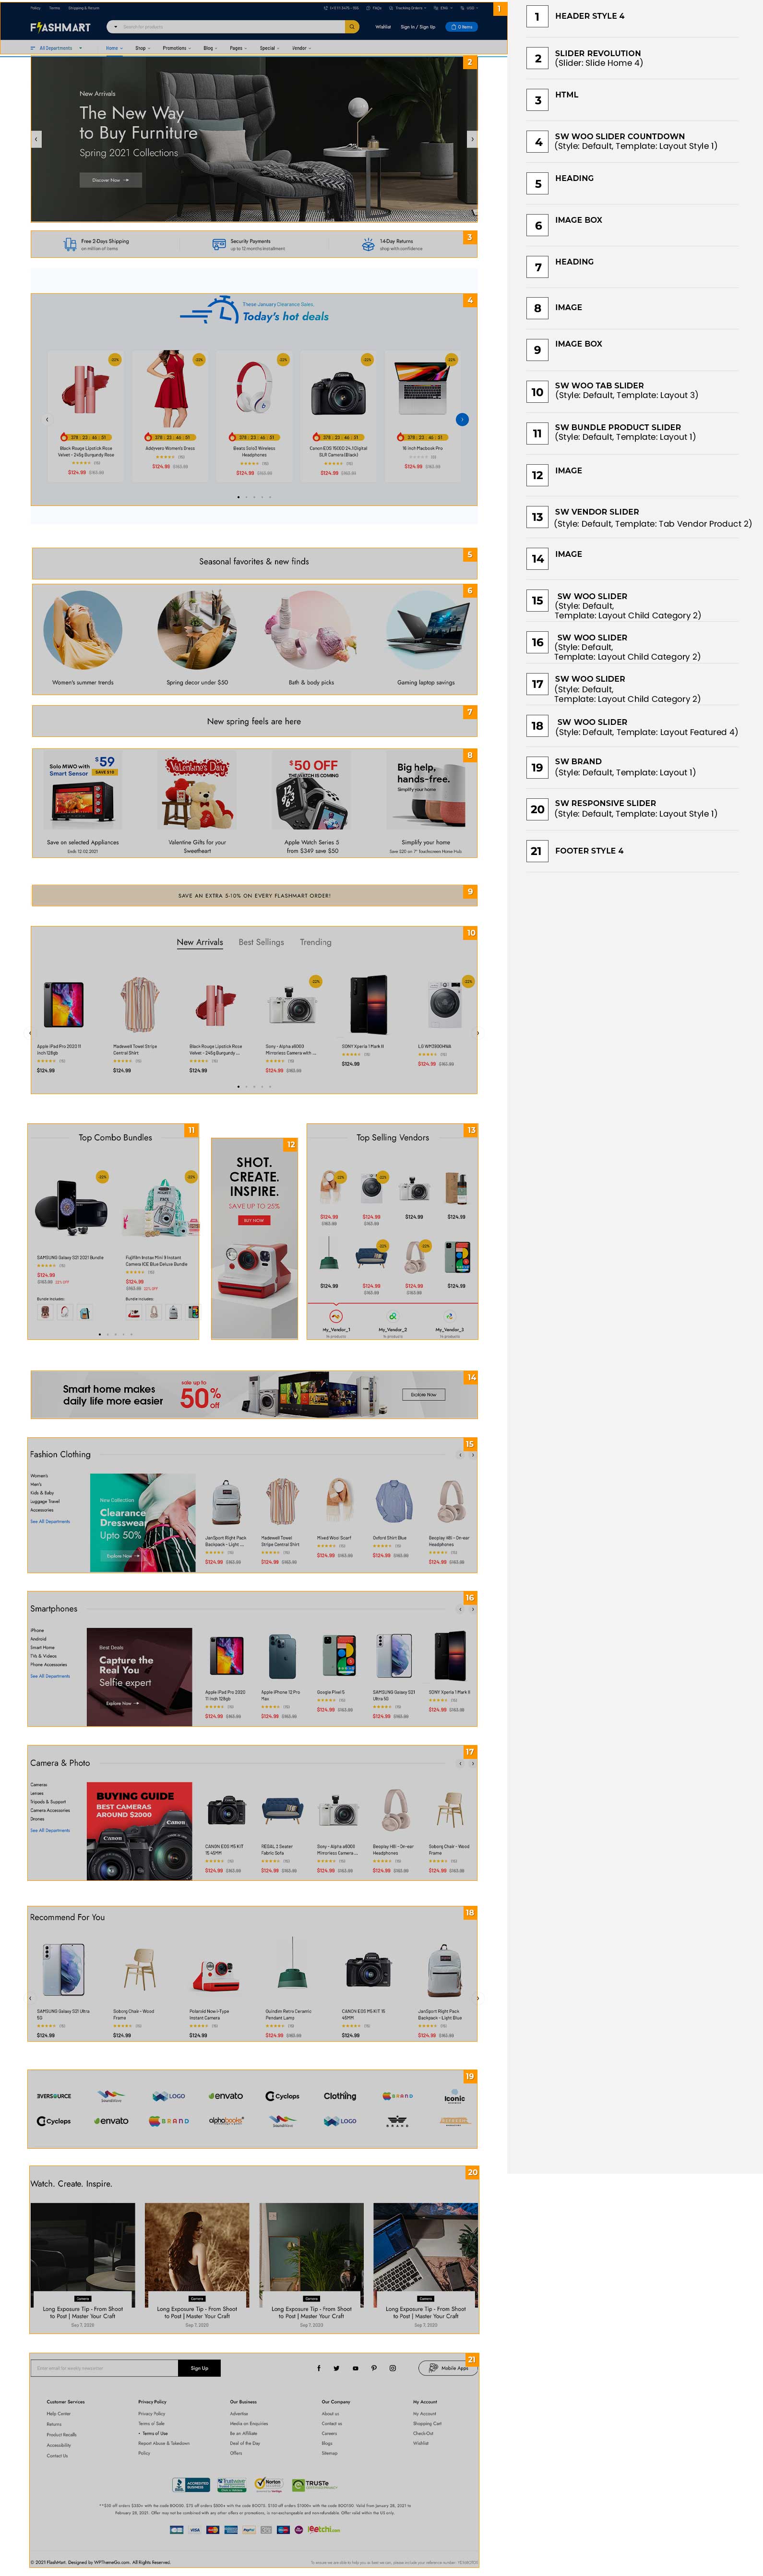Open the Facebook icon in the footer
This screenshot has height=2576, width=763.
tap(319, 2368)
